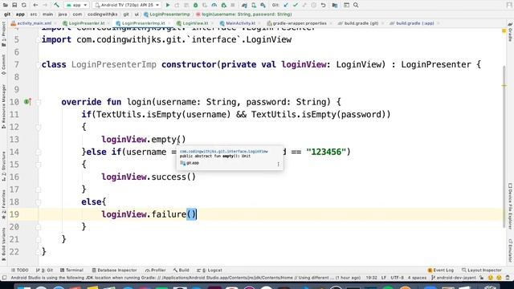Stop the running app
Image resolution: width=514 pixels, height=289 pixels.
233,6
